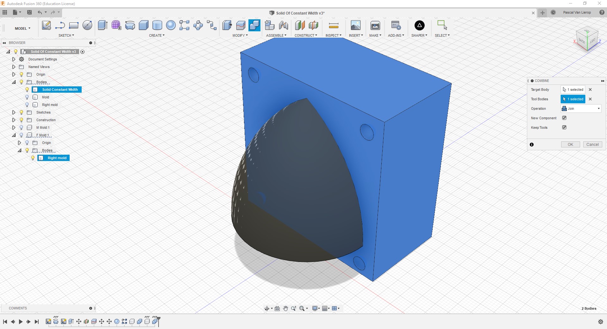Click the Create Sketch icon
This screenshot has height=329, width=607.
pos(47,25)
